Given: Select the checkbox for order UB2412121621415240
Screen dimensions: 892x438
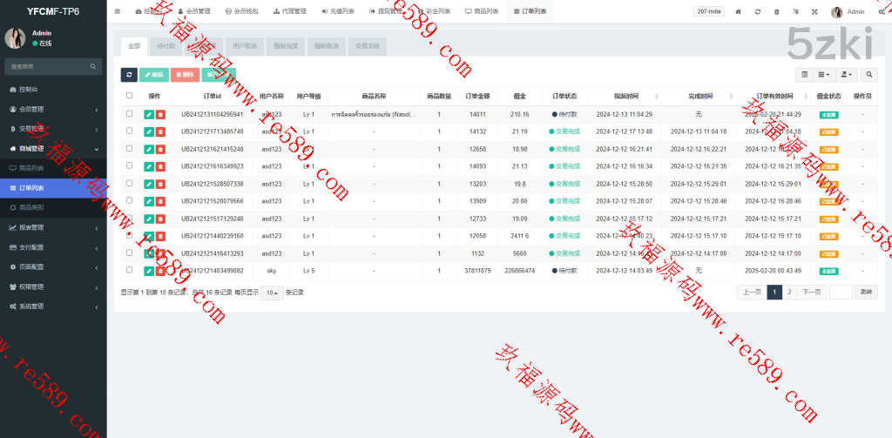Looking at the screenshot, I should point(130,148).
